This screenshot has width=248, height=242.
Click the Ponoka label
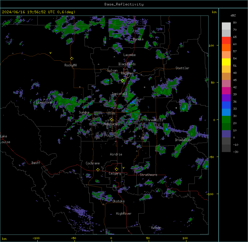click(138, 39)
